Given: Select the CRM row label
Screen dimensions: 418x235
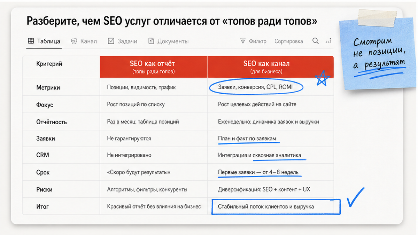Looking at the screenshot, I should 42,155.
